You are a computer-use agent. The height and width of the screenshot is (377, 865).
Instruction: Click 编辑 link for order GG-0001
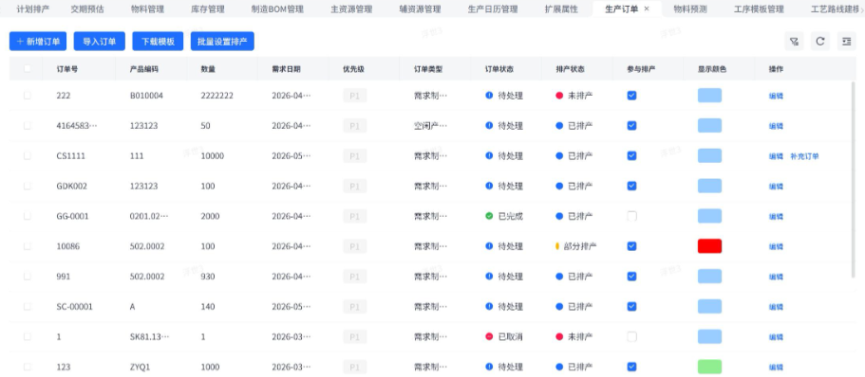776,216
